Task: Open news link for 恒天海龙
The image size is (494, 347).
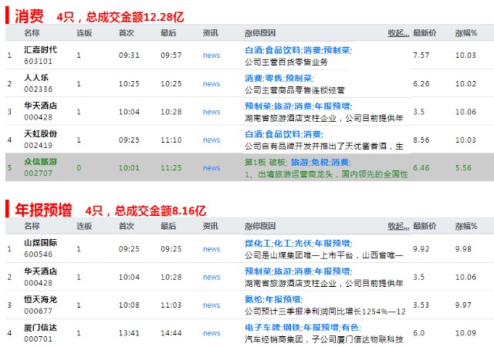Action: pos(211,305)
